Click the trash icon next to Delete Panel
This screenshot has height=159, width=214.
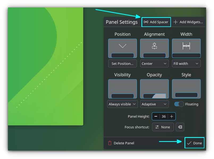[110, 143]
